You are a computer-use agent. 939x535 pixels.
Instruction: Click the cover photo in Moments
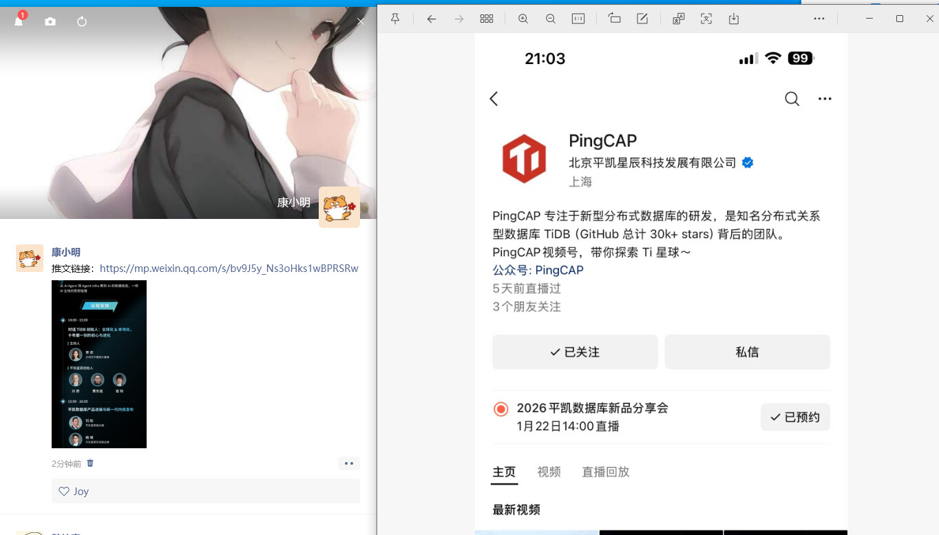[x=188, y=113]
